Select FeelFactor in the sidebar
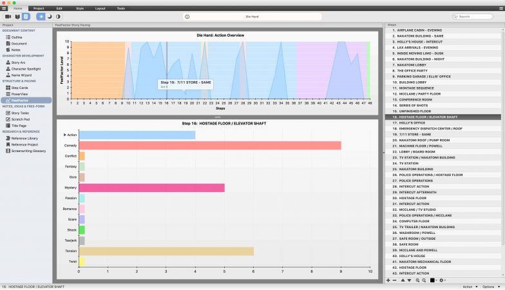Screen dimensions: 505x290 click(26, 101)
